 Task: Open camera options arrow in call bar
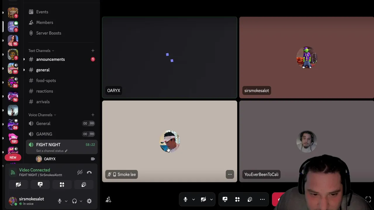click(211, 199)
